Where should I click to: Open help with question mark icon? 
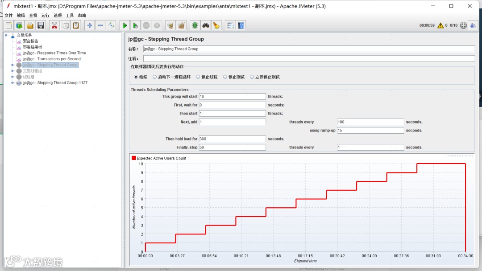[x=241, y=25]
